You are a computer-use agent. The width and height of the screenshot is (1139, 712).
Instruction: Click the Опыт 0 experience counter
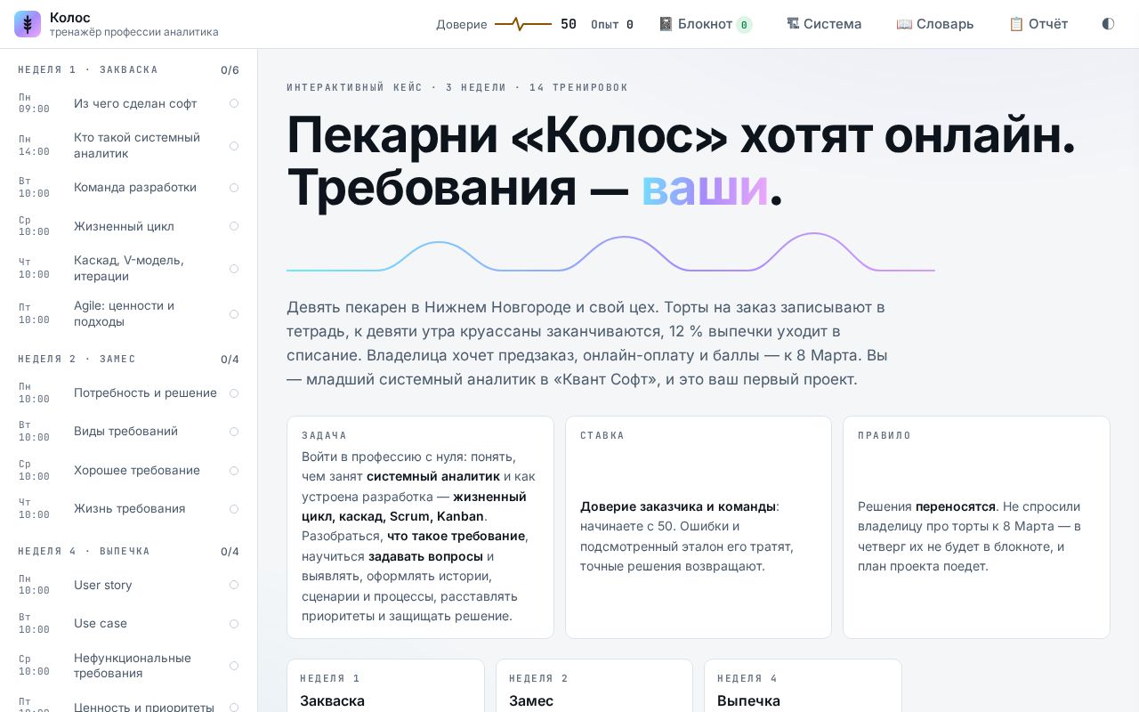pos(612,24)
